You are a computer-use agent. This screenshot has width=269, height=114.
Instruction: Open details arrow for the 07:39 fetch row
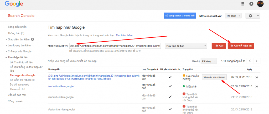pos(257,77)
